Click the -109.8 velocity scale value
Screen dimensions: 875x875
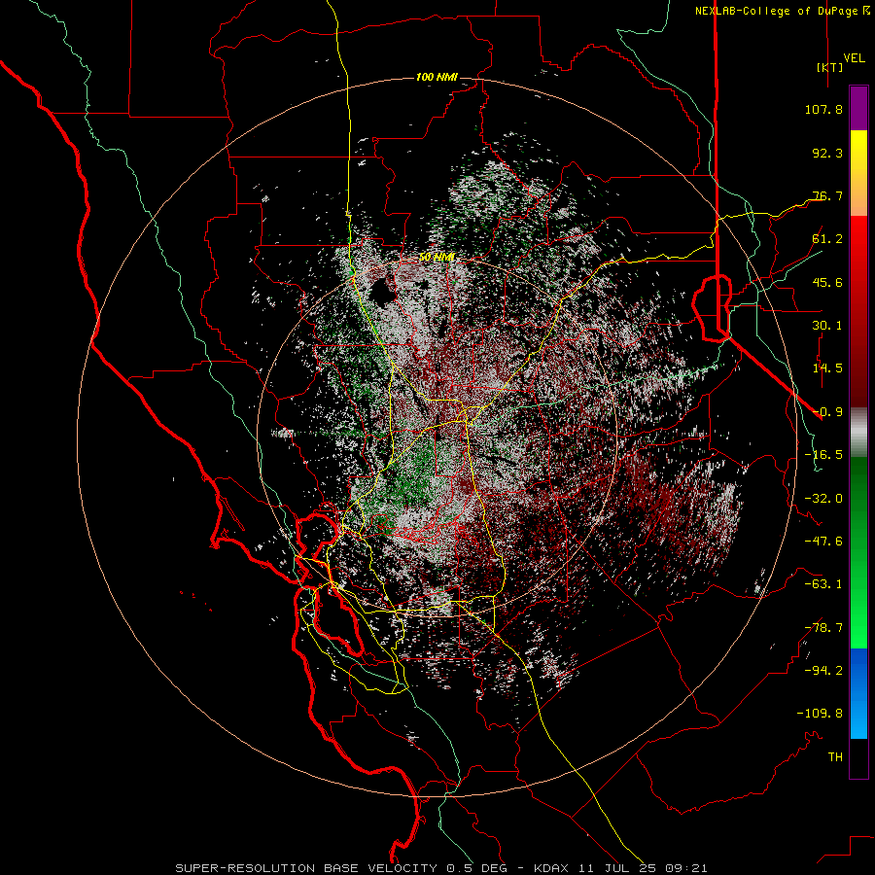820,714
